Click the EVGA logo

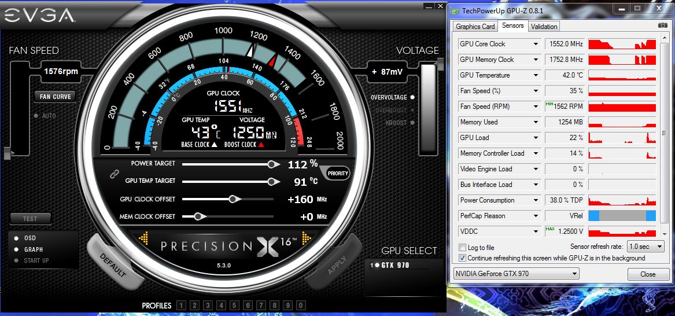click(x=39, y=16)
